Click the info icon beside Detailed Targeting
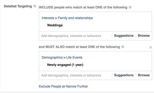This screenshot has height=93, width=154. click(x=35, y=6)
